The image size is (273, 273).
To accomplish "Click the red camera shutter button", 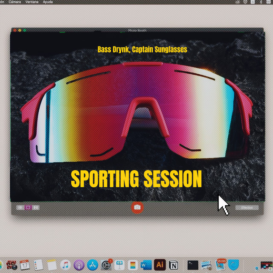I will 137,207.
